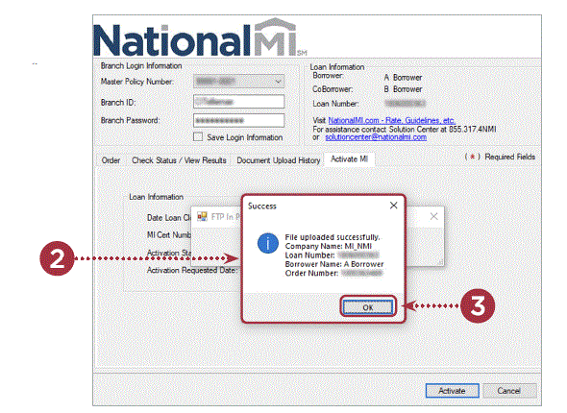The height and width of the screenshot is (413, 567).
Task: Close the Success dialog with X
Action: click(x=394, y=206)
